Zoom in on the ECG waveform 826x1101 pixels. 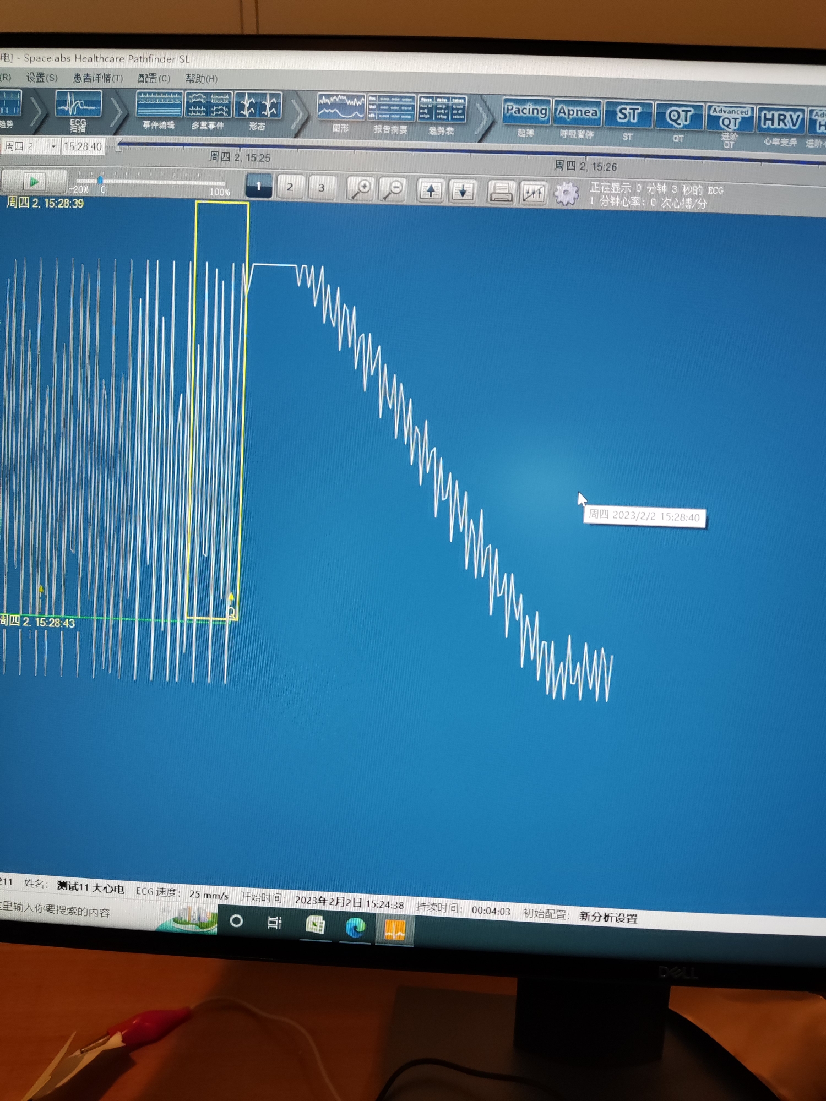click(361, 189)
